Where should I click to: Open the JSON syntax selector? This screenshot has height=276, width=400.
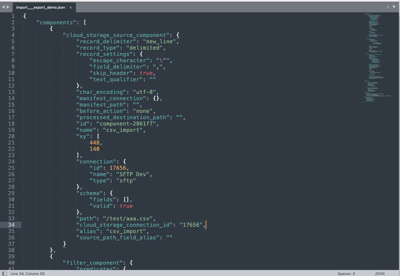[379, 274]
